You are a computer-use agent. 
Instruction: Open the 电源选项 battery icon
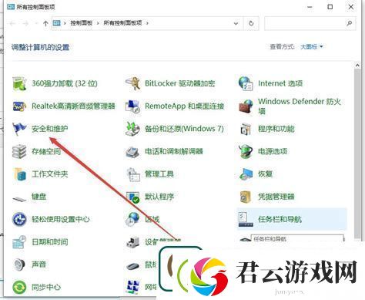tap(246, 151)
